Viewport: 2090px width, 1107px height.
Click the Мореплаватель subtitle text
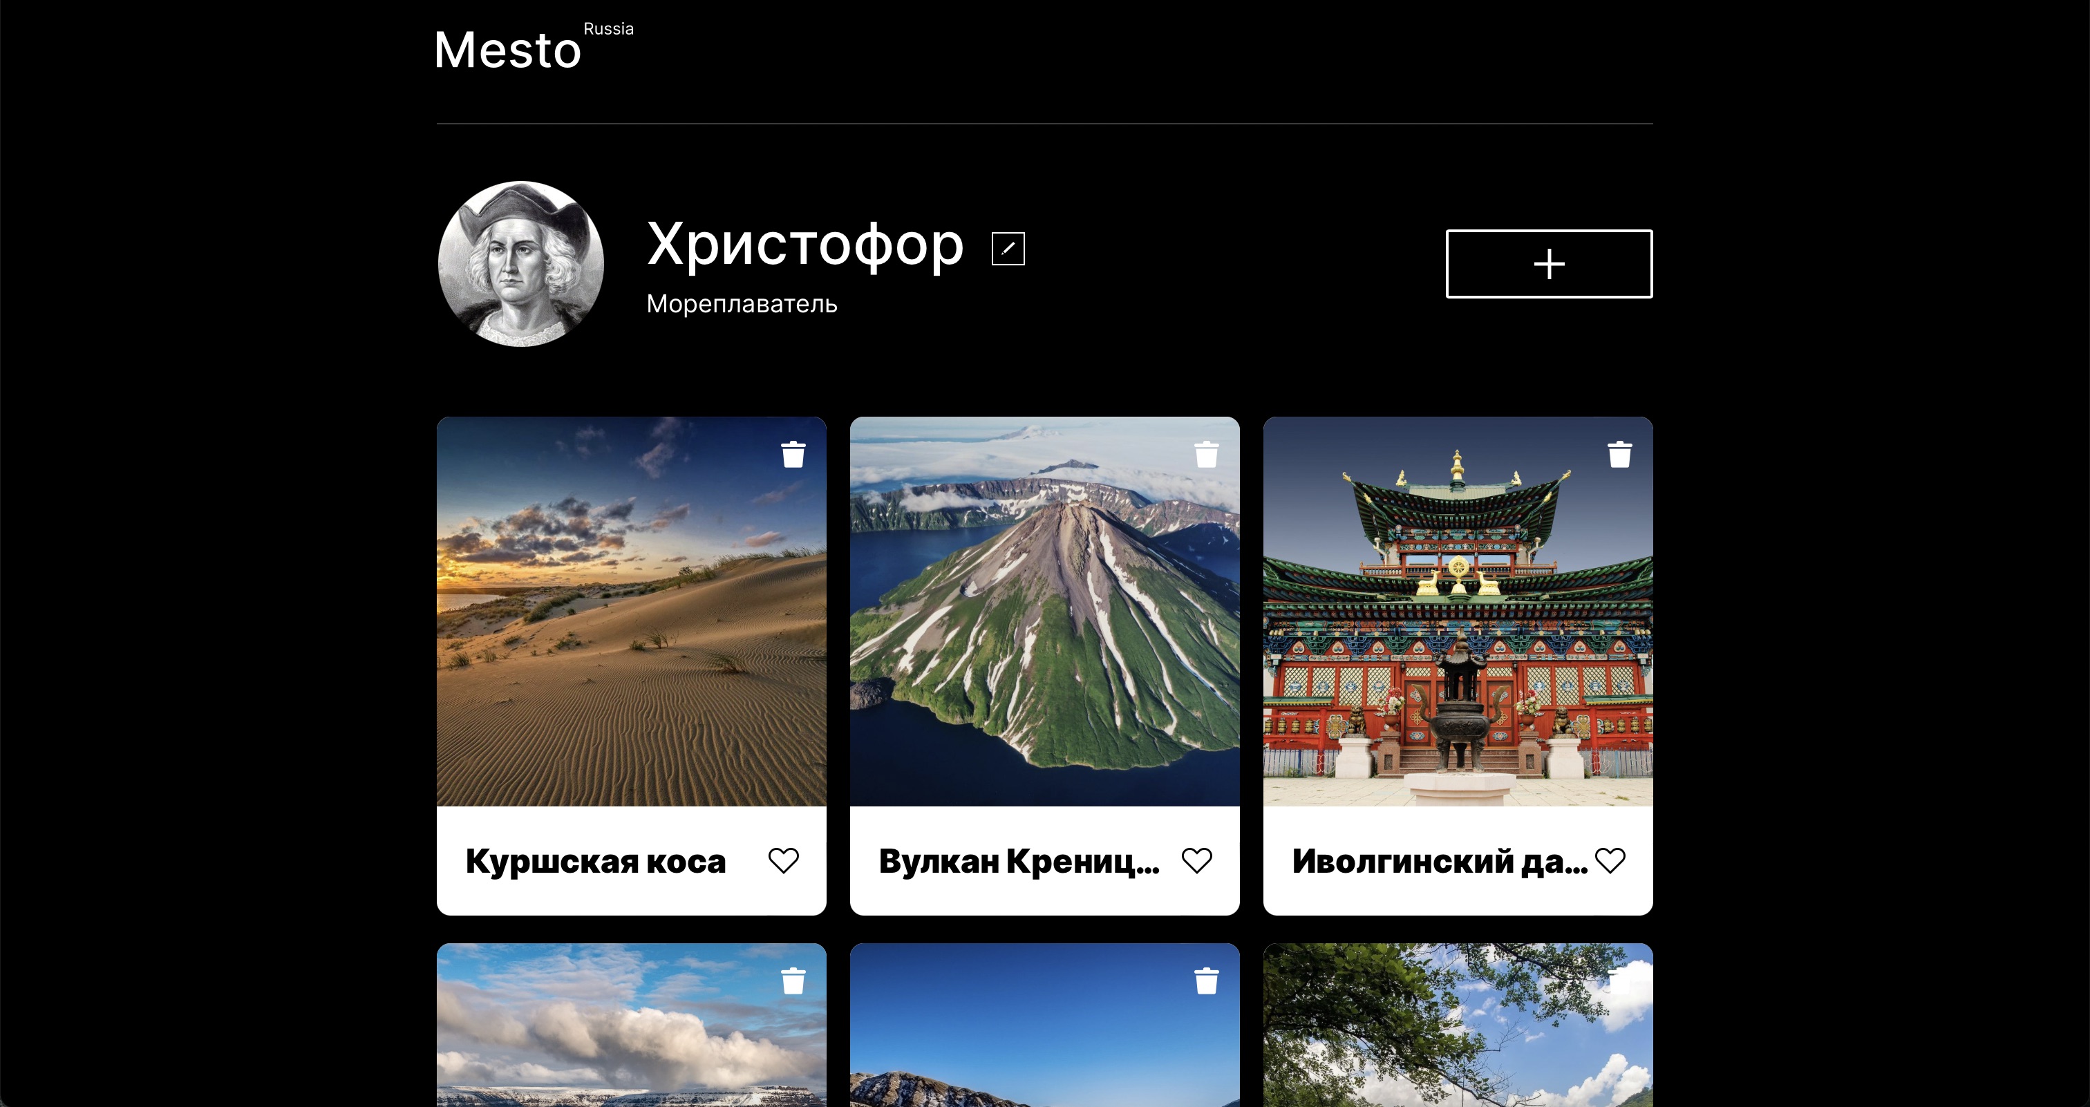740,305
